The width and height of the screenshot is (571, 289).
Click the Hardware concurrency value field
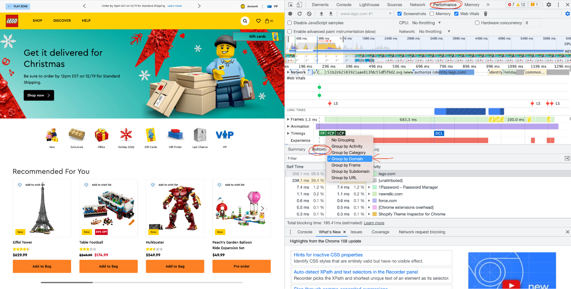[x=532, y=23]
